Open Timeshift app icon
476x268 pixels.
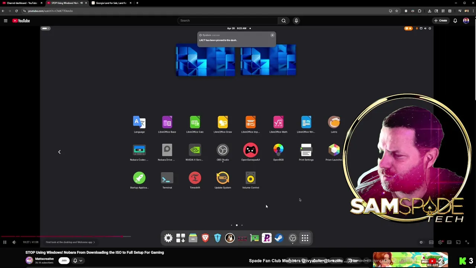[x=195, y=180]
